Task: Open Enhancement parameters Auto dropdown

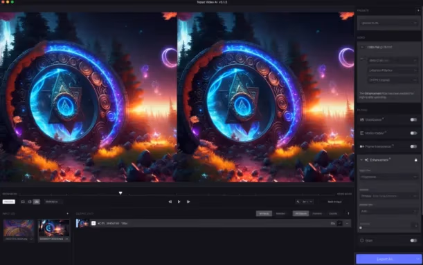Action: pyautogui.click(x=389, y=211)
